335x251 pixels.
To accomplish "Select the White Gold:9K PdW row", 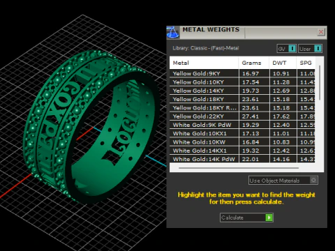I will (x=242, y=125).
